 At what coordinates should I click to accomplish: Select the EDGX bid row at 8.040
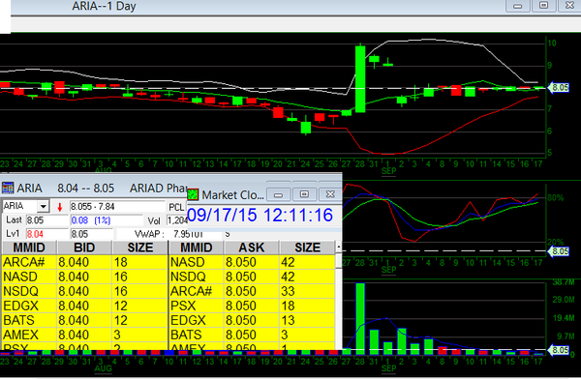pyautogui.click(x=84, y=306)
